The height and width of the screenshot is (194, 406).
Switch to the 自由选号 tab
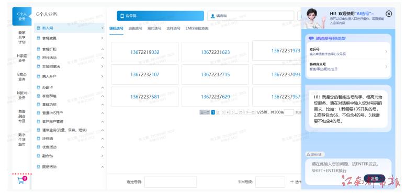pos(136,28)
